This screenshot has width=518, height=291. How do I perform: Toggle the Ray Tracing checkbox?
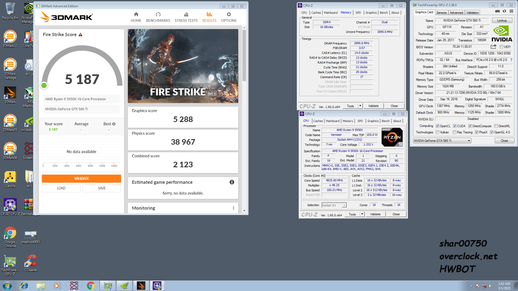454,132
